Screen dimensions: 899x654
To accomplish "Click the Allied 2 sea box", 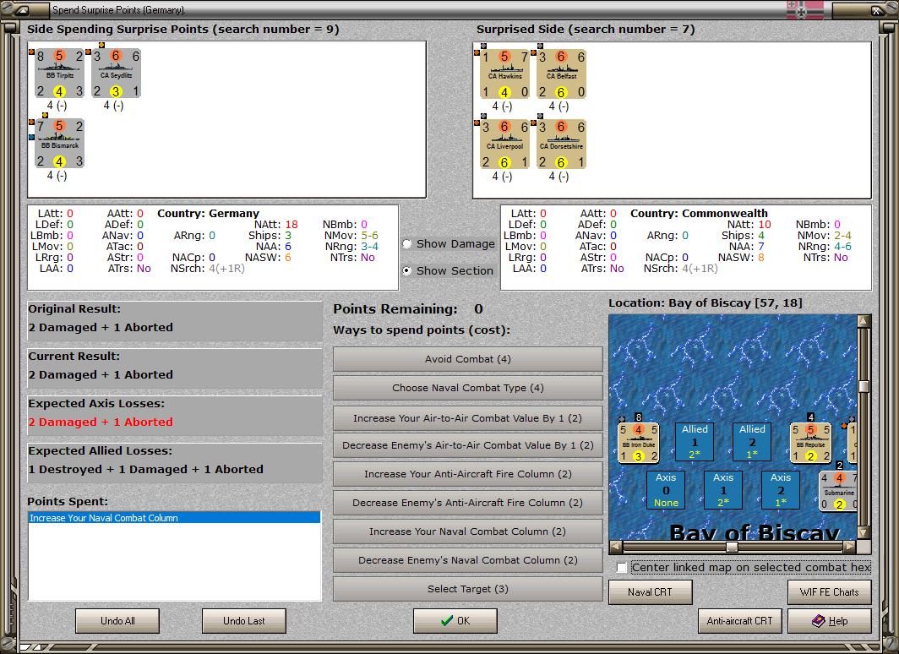I will tap(752, 442).
